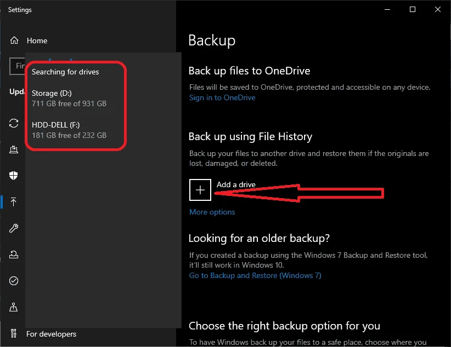Click 181 GB free of 232 GB text

pyautogui.click(x=69, y=135)
